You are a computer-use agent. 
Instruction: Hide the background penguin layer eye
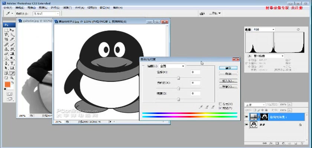coord(247,124)
